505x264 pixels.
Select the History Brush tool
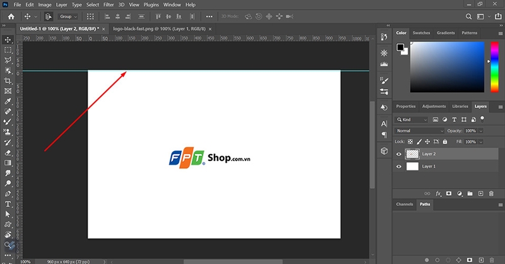(8, 142)
